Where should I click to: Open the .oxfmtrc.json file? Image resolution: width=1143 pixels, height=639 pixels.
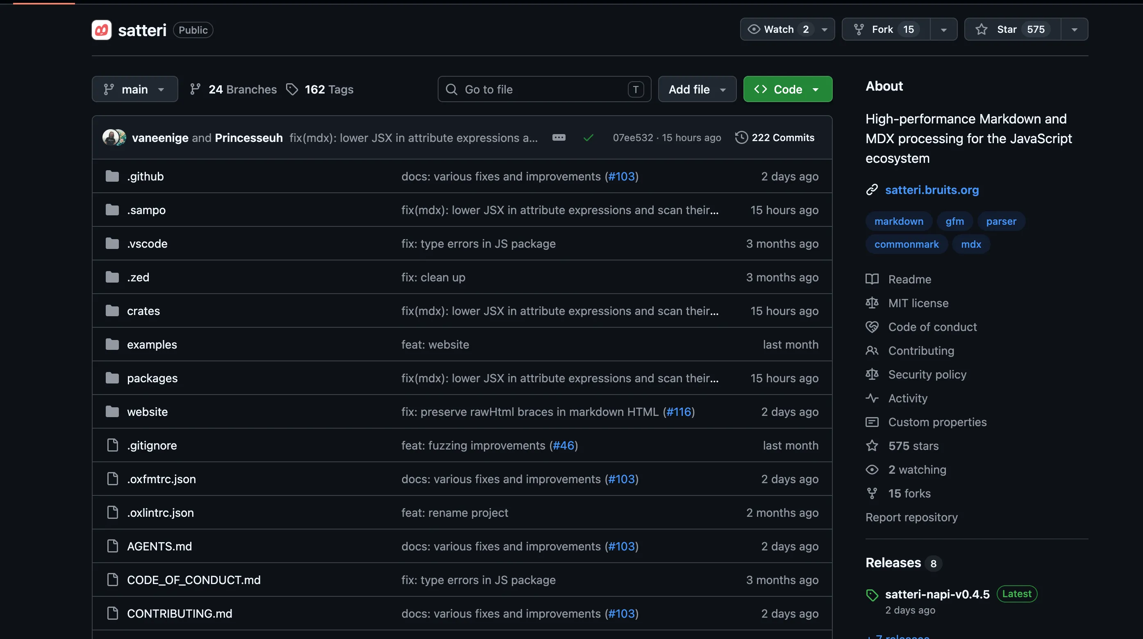pos(161,479)
